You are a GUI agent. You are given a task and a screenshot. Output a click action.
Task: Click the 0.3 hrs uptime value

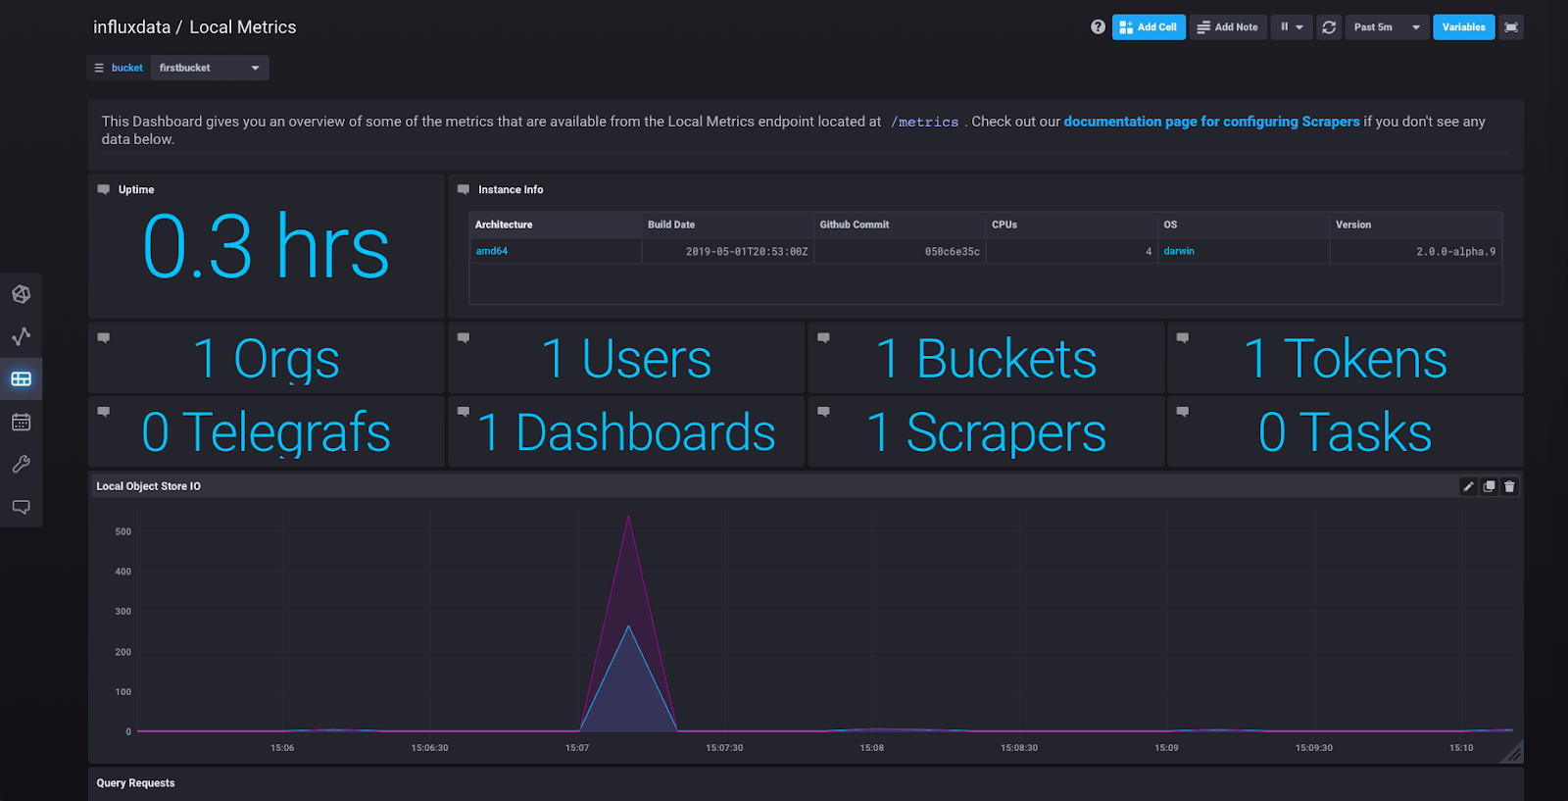point(267,247)
